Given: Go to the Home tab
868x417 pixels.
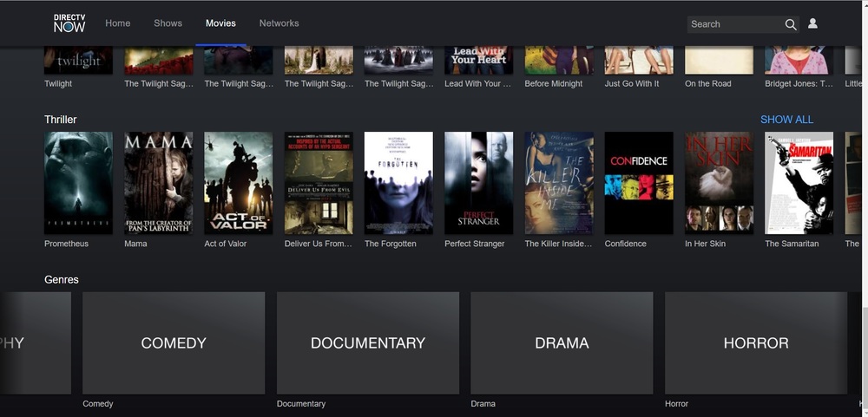Looking at the screenshot, I should 118,23.
